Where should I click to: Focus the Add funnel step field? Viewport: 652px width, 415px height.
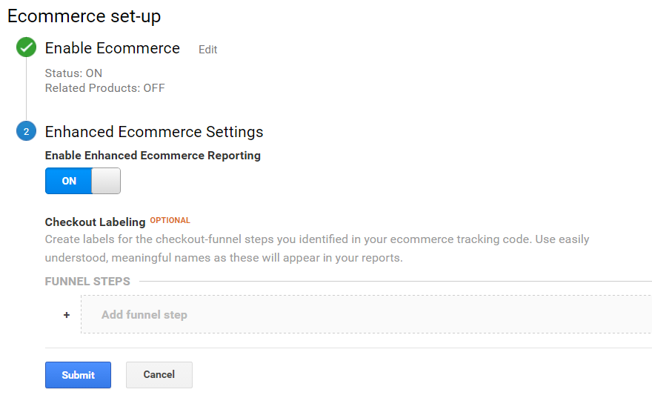(x=366, y=314)
